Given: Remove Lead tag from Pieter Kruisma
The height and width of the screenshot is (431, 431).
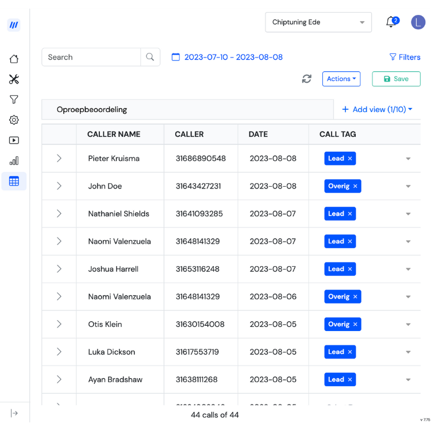Looking at the screenshot, I should point(350,159).
